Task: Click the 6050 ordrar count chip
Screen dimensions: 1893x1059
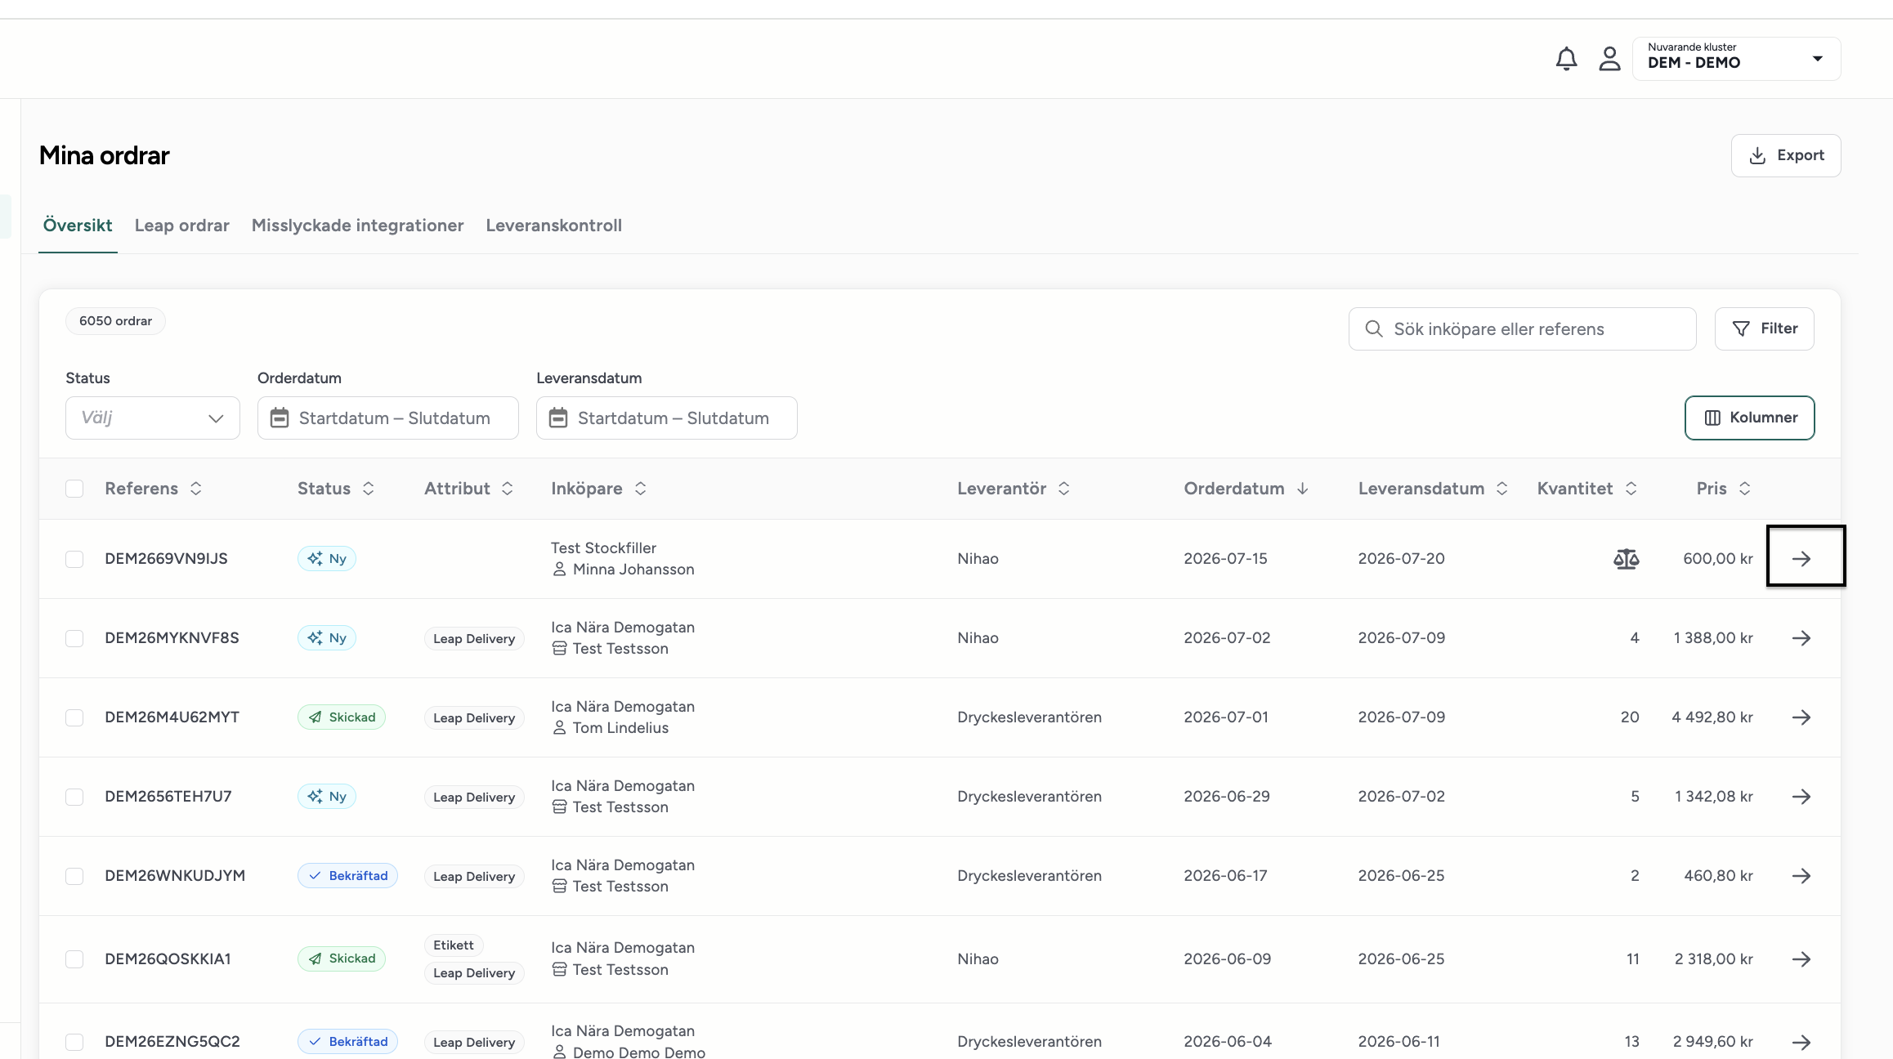Action: point(115,321)
